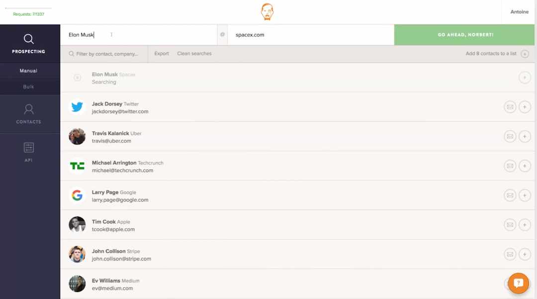The width and height of the screenshot is (537, 299).
Task: Open the chat support bubble icon
Action: (519, 283)
